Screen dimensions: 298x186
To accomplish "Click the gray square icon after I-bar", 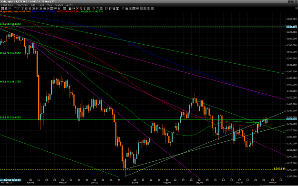I will 88,9.
